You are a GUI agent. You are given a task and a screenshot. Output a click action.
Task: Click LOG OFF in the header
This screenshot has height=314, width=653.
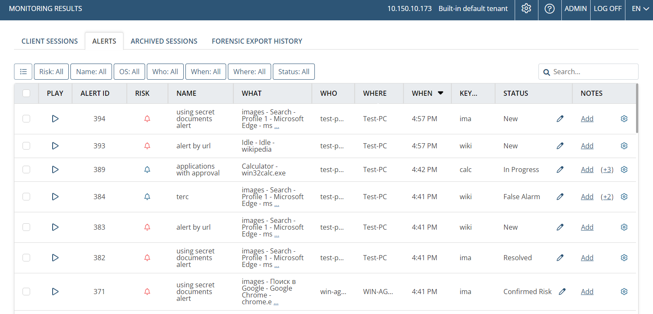pyautogui.click(x=608, y=8)
